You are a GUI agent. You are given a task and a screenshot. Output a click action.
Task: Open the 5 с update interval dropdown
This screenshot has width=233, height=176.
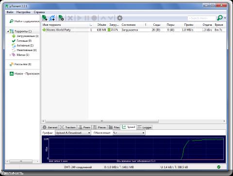tap(129, 133)
